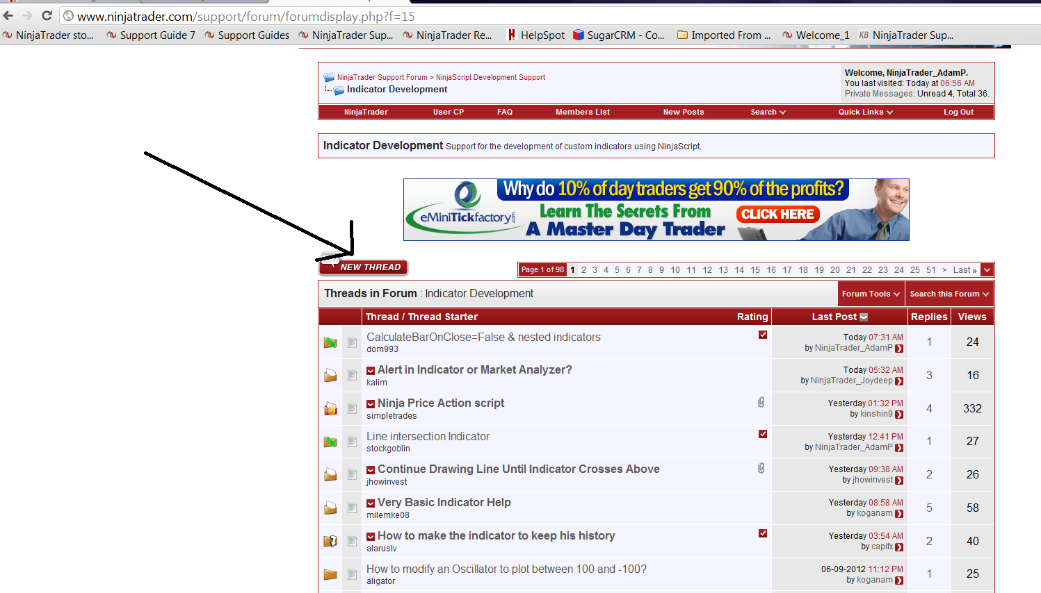Open thread Line intersection Indicator
The height and width of the screenshot is (593, 1041).
pyautogui.click(x=428, y=436)
